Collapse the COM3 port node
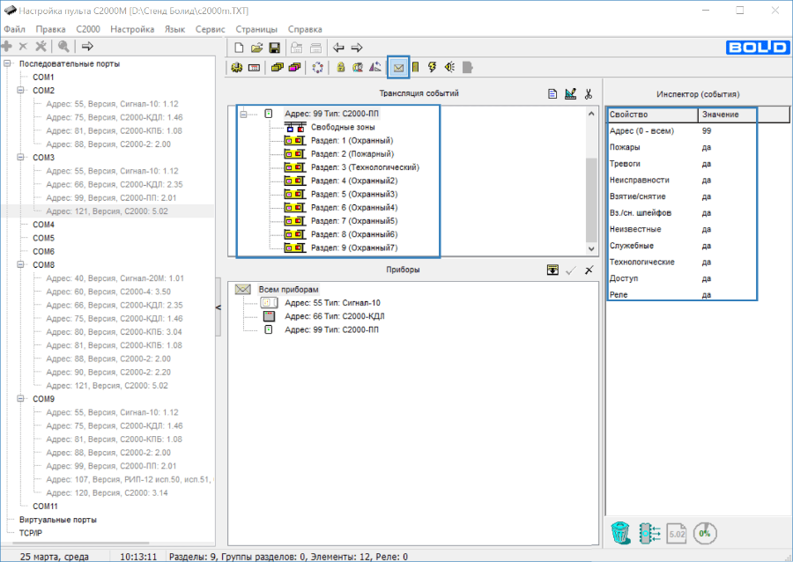The height and width of the screenshot is (562, 793). [21, 157]
